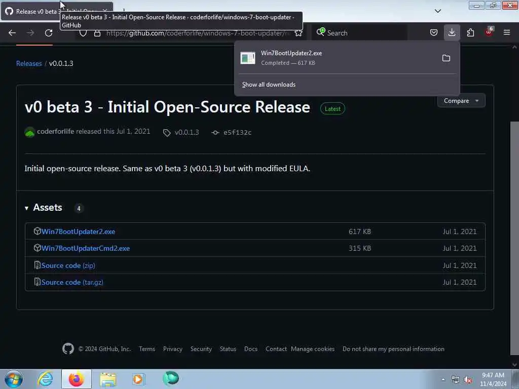Click the zip file icon beside Source code (zip)
Viewport: 519px width, 389px height.
(38, 265)
